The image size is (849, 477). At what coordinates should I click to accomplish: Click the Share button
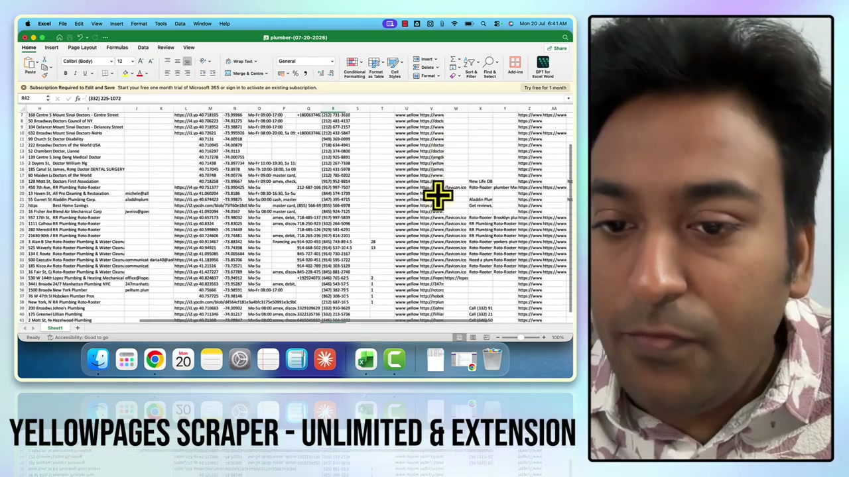(x=556, y=48)
